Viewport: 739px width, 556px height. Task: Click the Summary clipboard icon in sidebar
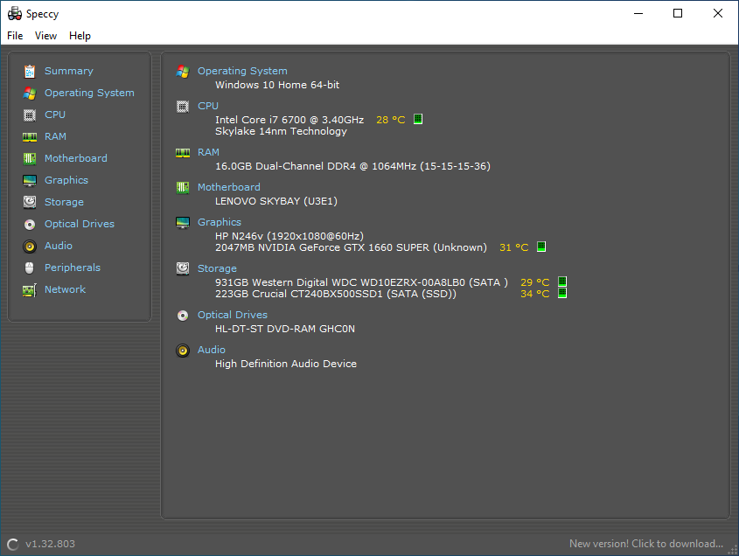30,71
